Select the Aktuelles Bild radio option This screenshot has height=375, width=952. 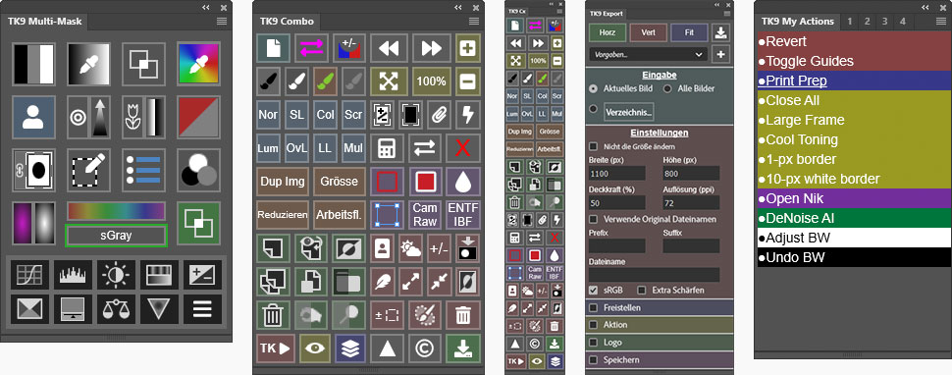tap(593, 88)
